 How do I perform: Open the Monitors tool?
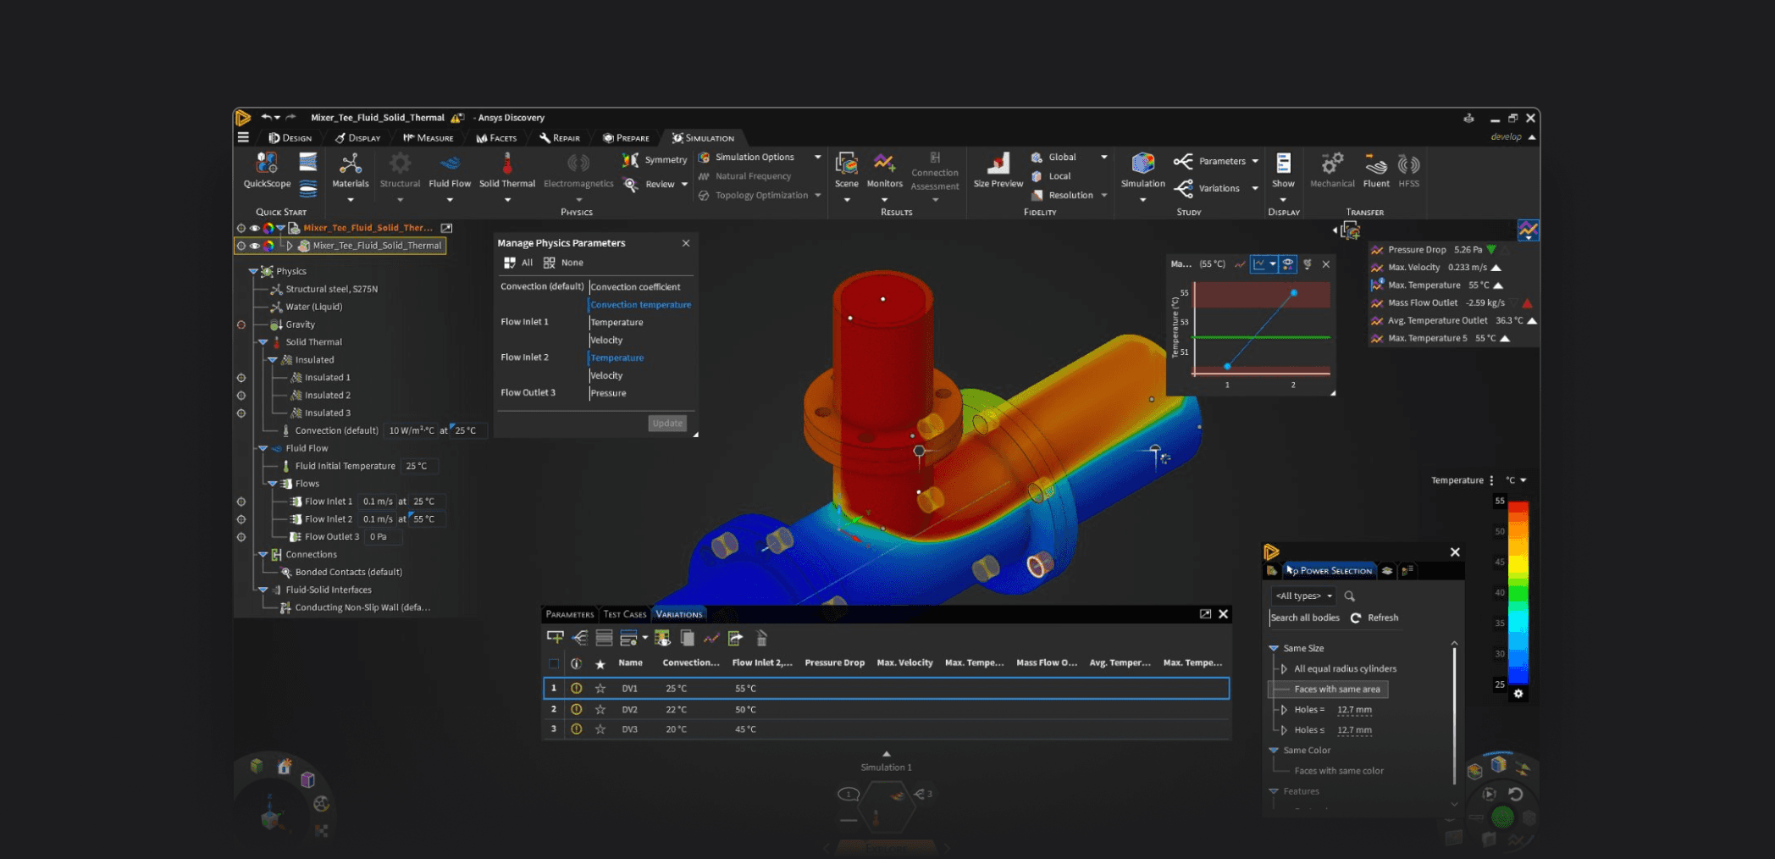[x=884, y=170]
